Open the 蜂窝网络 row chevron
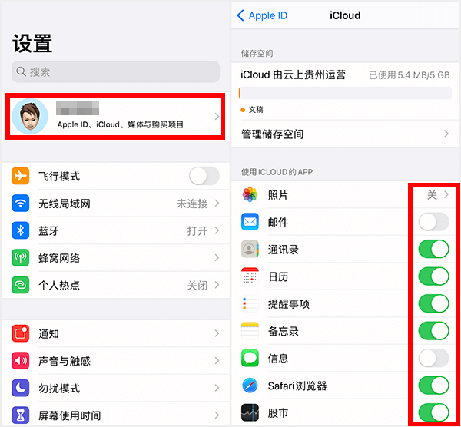 217,258
